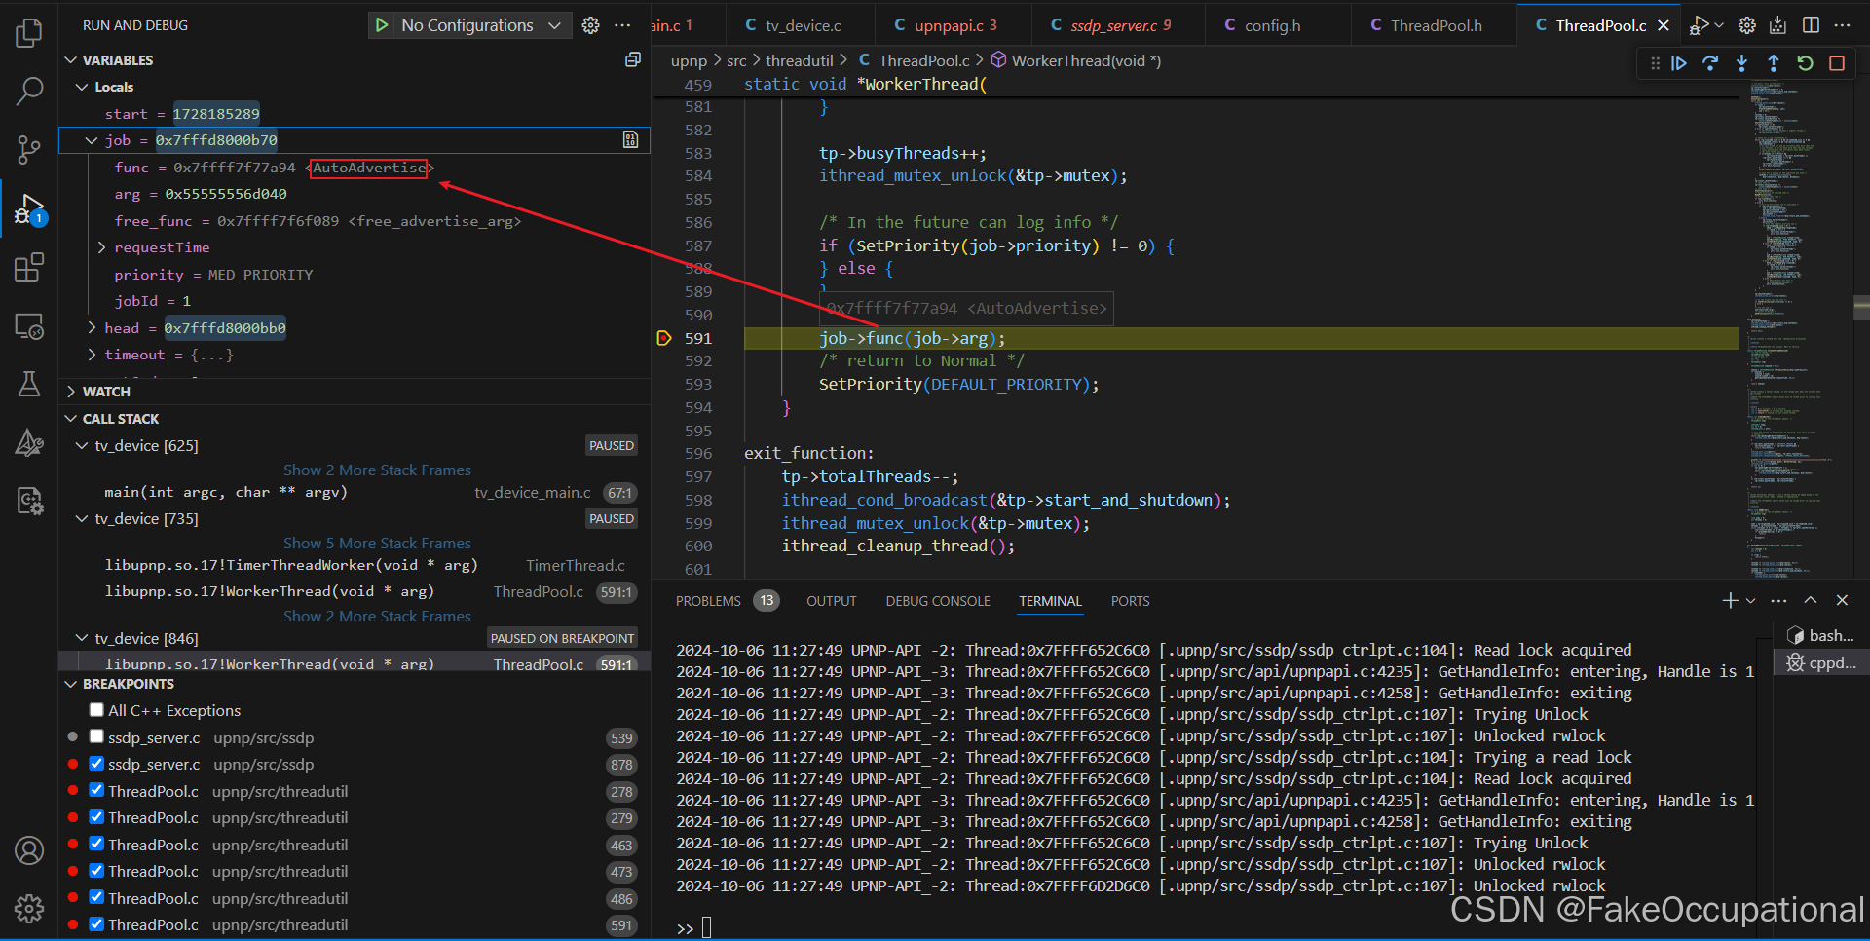The width and height of the screenshot is (1870, 941).
Task: Open the Run and Debug view icon
Action: click(x=29, y=208)
